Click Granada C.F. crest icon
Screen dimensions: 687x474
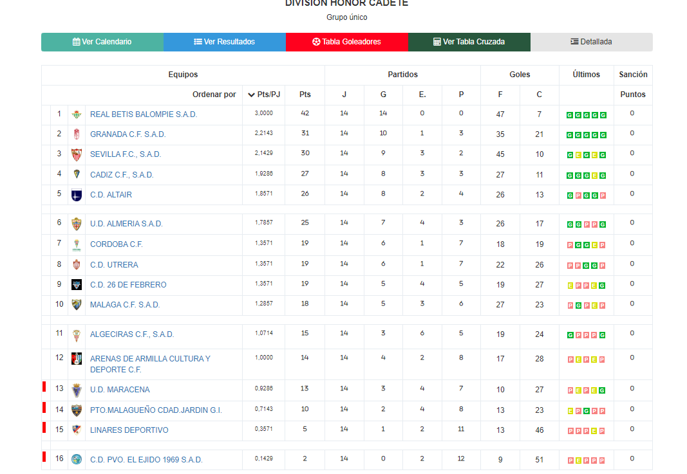point(77,134)
